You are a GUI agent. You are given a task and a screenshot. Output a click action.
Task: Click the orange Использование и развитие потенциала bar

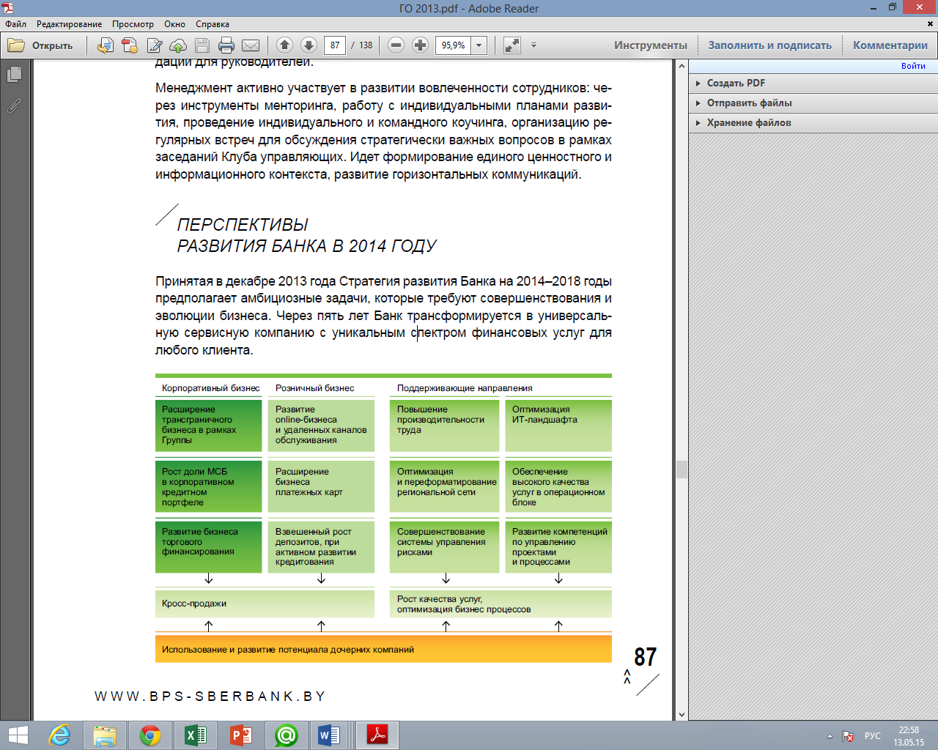click(383, 649)
